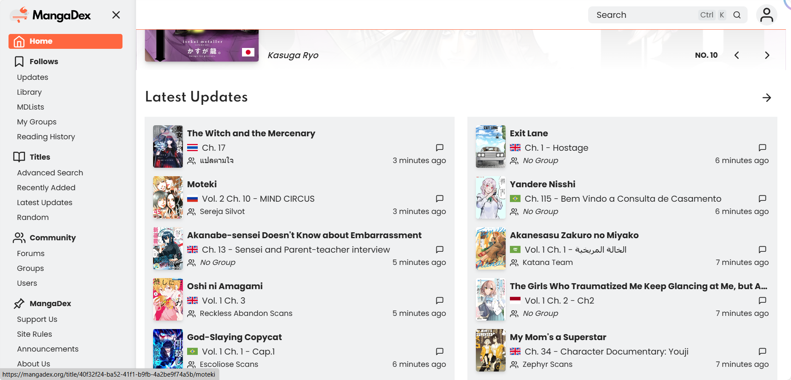Open My Groups in the sidebar

click(37, 122)
